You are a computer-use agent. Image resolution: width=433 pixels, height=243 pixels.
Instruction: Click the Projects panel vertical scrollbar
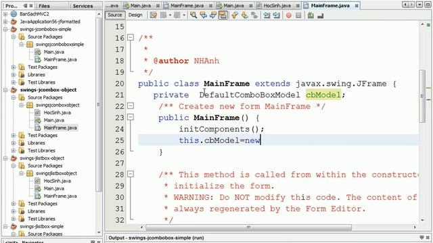[99, 105]
